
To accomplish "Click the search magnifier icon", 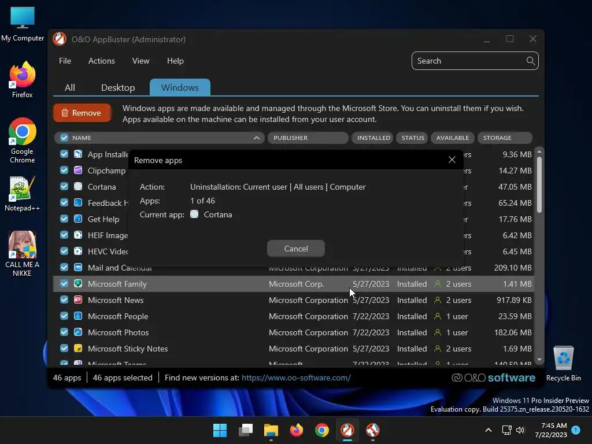I will pyautogui.click(x=531, y=61).
